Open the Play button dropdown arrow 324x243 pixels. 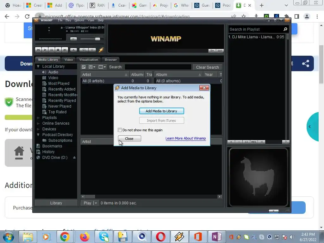96,203
